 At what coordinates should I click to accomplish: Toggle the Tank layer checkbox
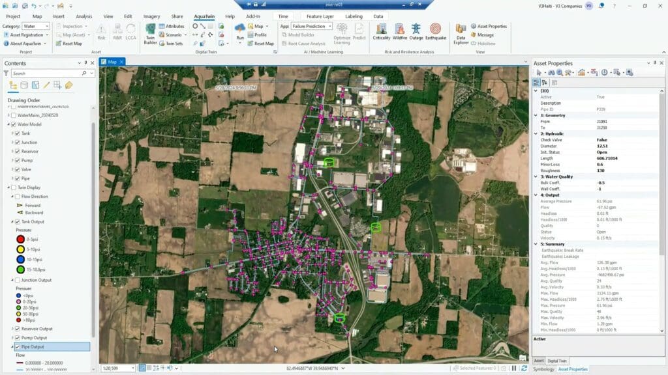coord(18,133)
